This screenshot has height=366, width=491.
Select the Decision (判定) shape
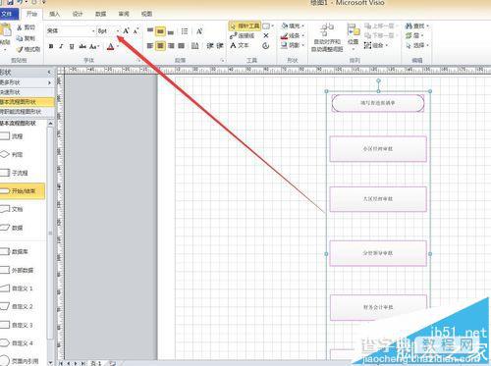(x=13, y=154)
